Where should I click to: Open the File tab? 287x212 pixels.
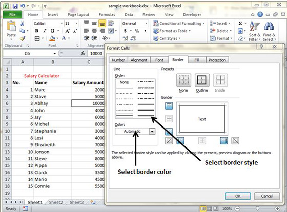point(12,15)
